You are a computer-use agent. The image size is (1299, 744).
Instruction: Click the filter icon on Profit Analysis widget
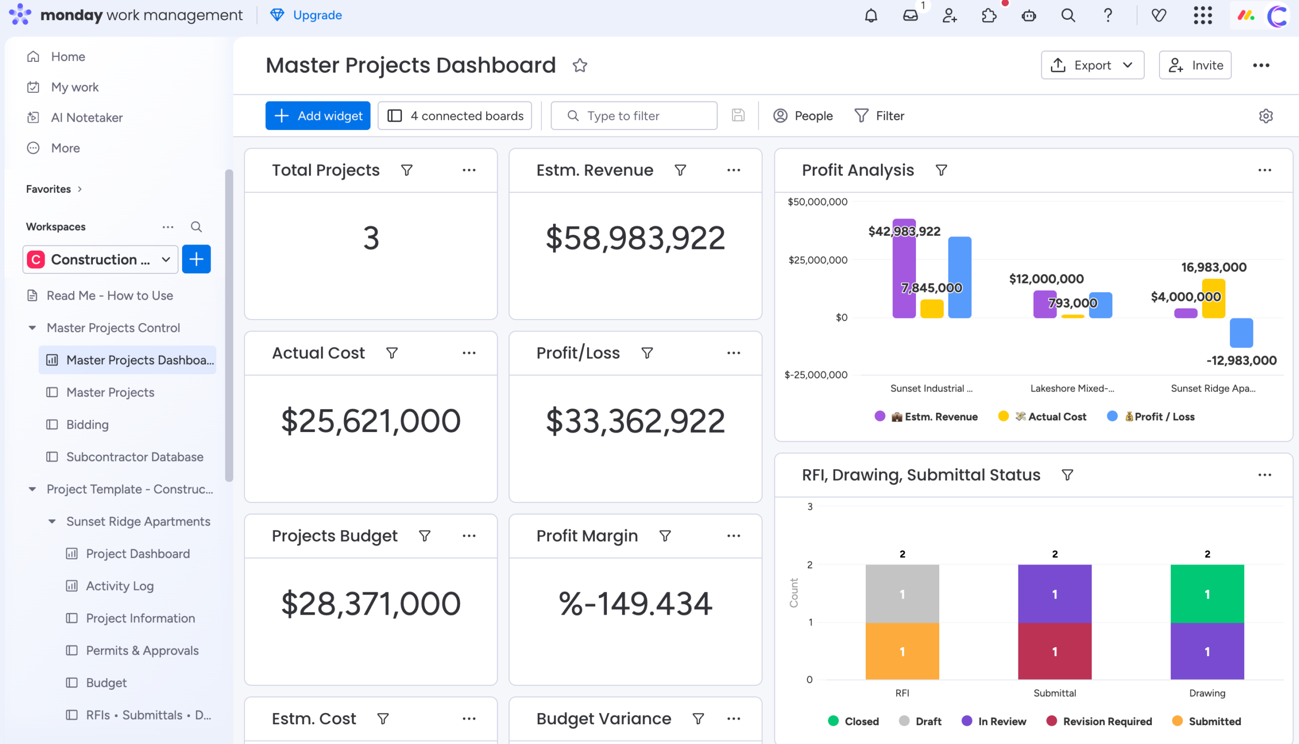941,170
